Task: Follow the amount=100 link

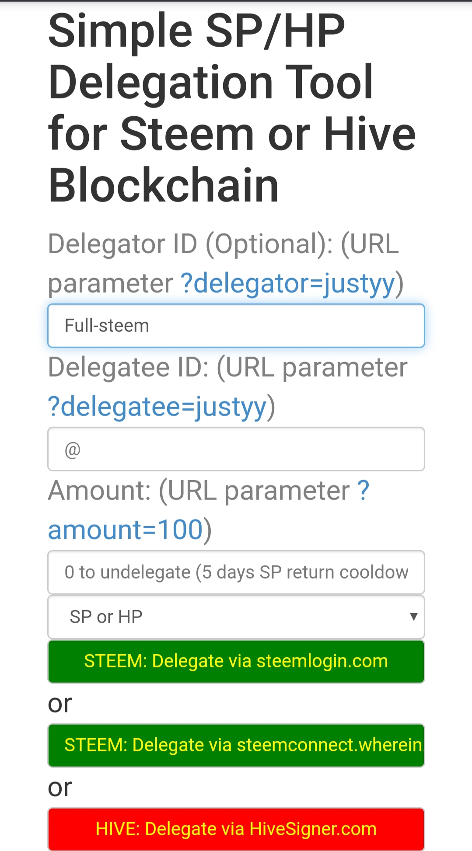Action: coord(125,530)
